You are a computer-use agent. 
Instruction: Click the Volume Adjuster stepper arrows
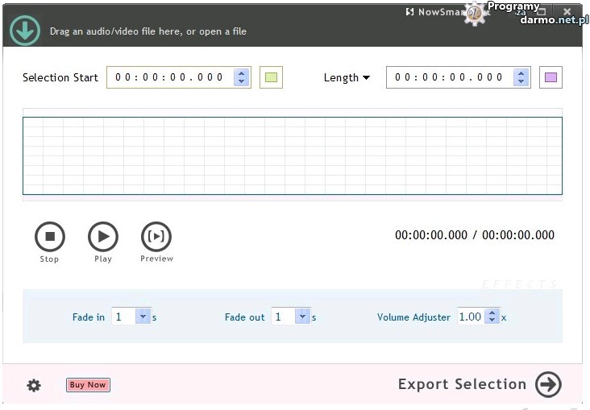(x=492, y=317)
